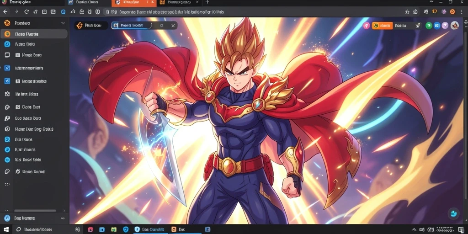Expand the chevron on the bottom sidebar entry
Screen dimensions: 468x234
tap(63, 218)
